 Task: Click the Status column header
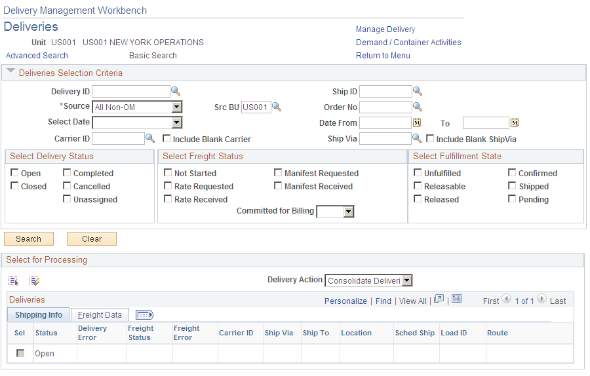(47, 333)
